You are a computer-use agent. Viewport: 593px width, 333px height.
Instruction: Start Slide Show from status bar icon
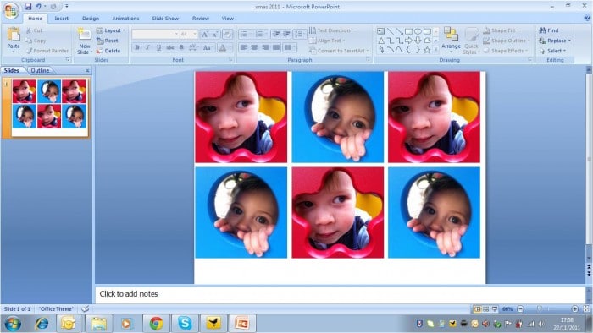[495, 308]
